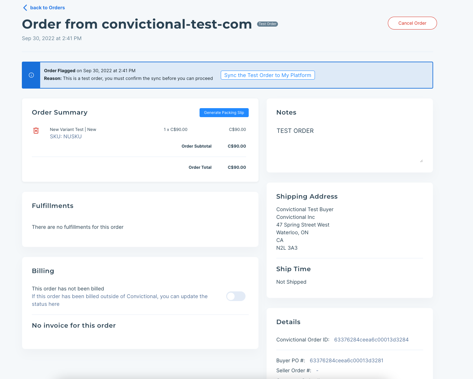Select the Convictional Order ID value
Screen dimensions: 473x379
[371, 340]
